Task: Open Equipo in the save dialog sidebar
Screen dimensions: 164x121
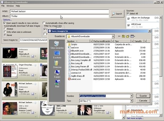Action: pos(57,73)
